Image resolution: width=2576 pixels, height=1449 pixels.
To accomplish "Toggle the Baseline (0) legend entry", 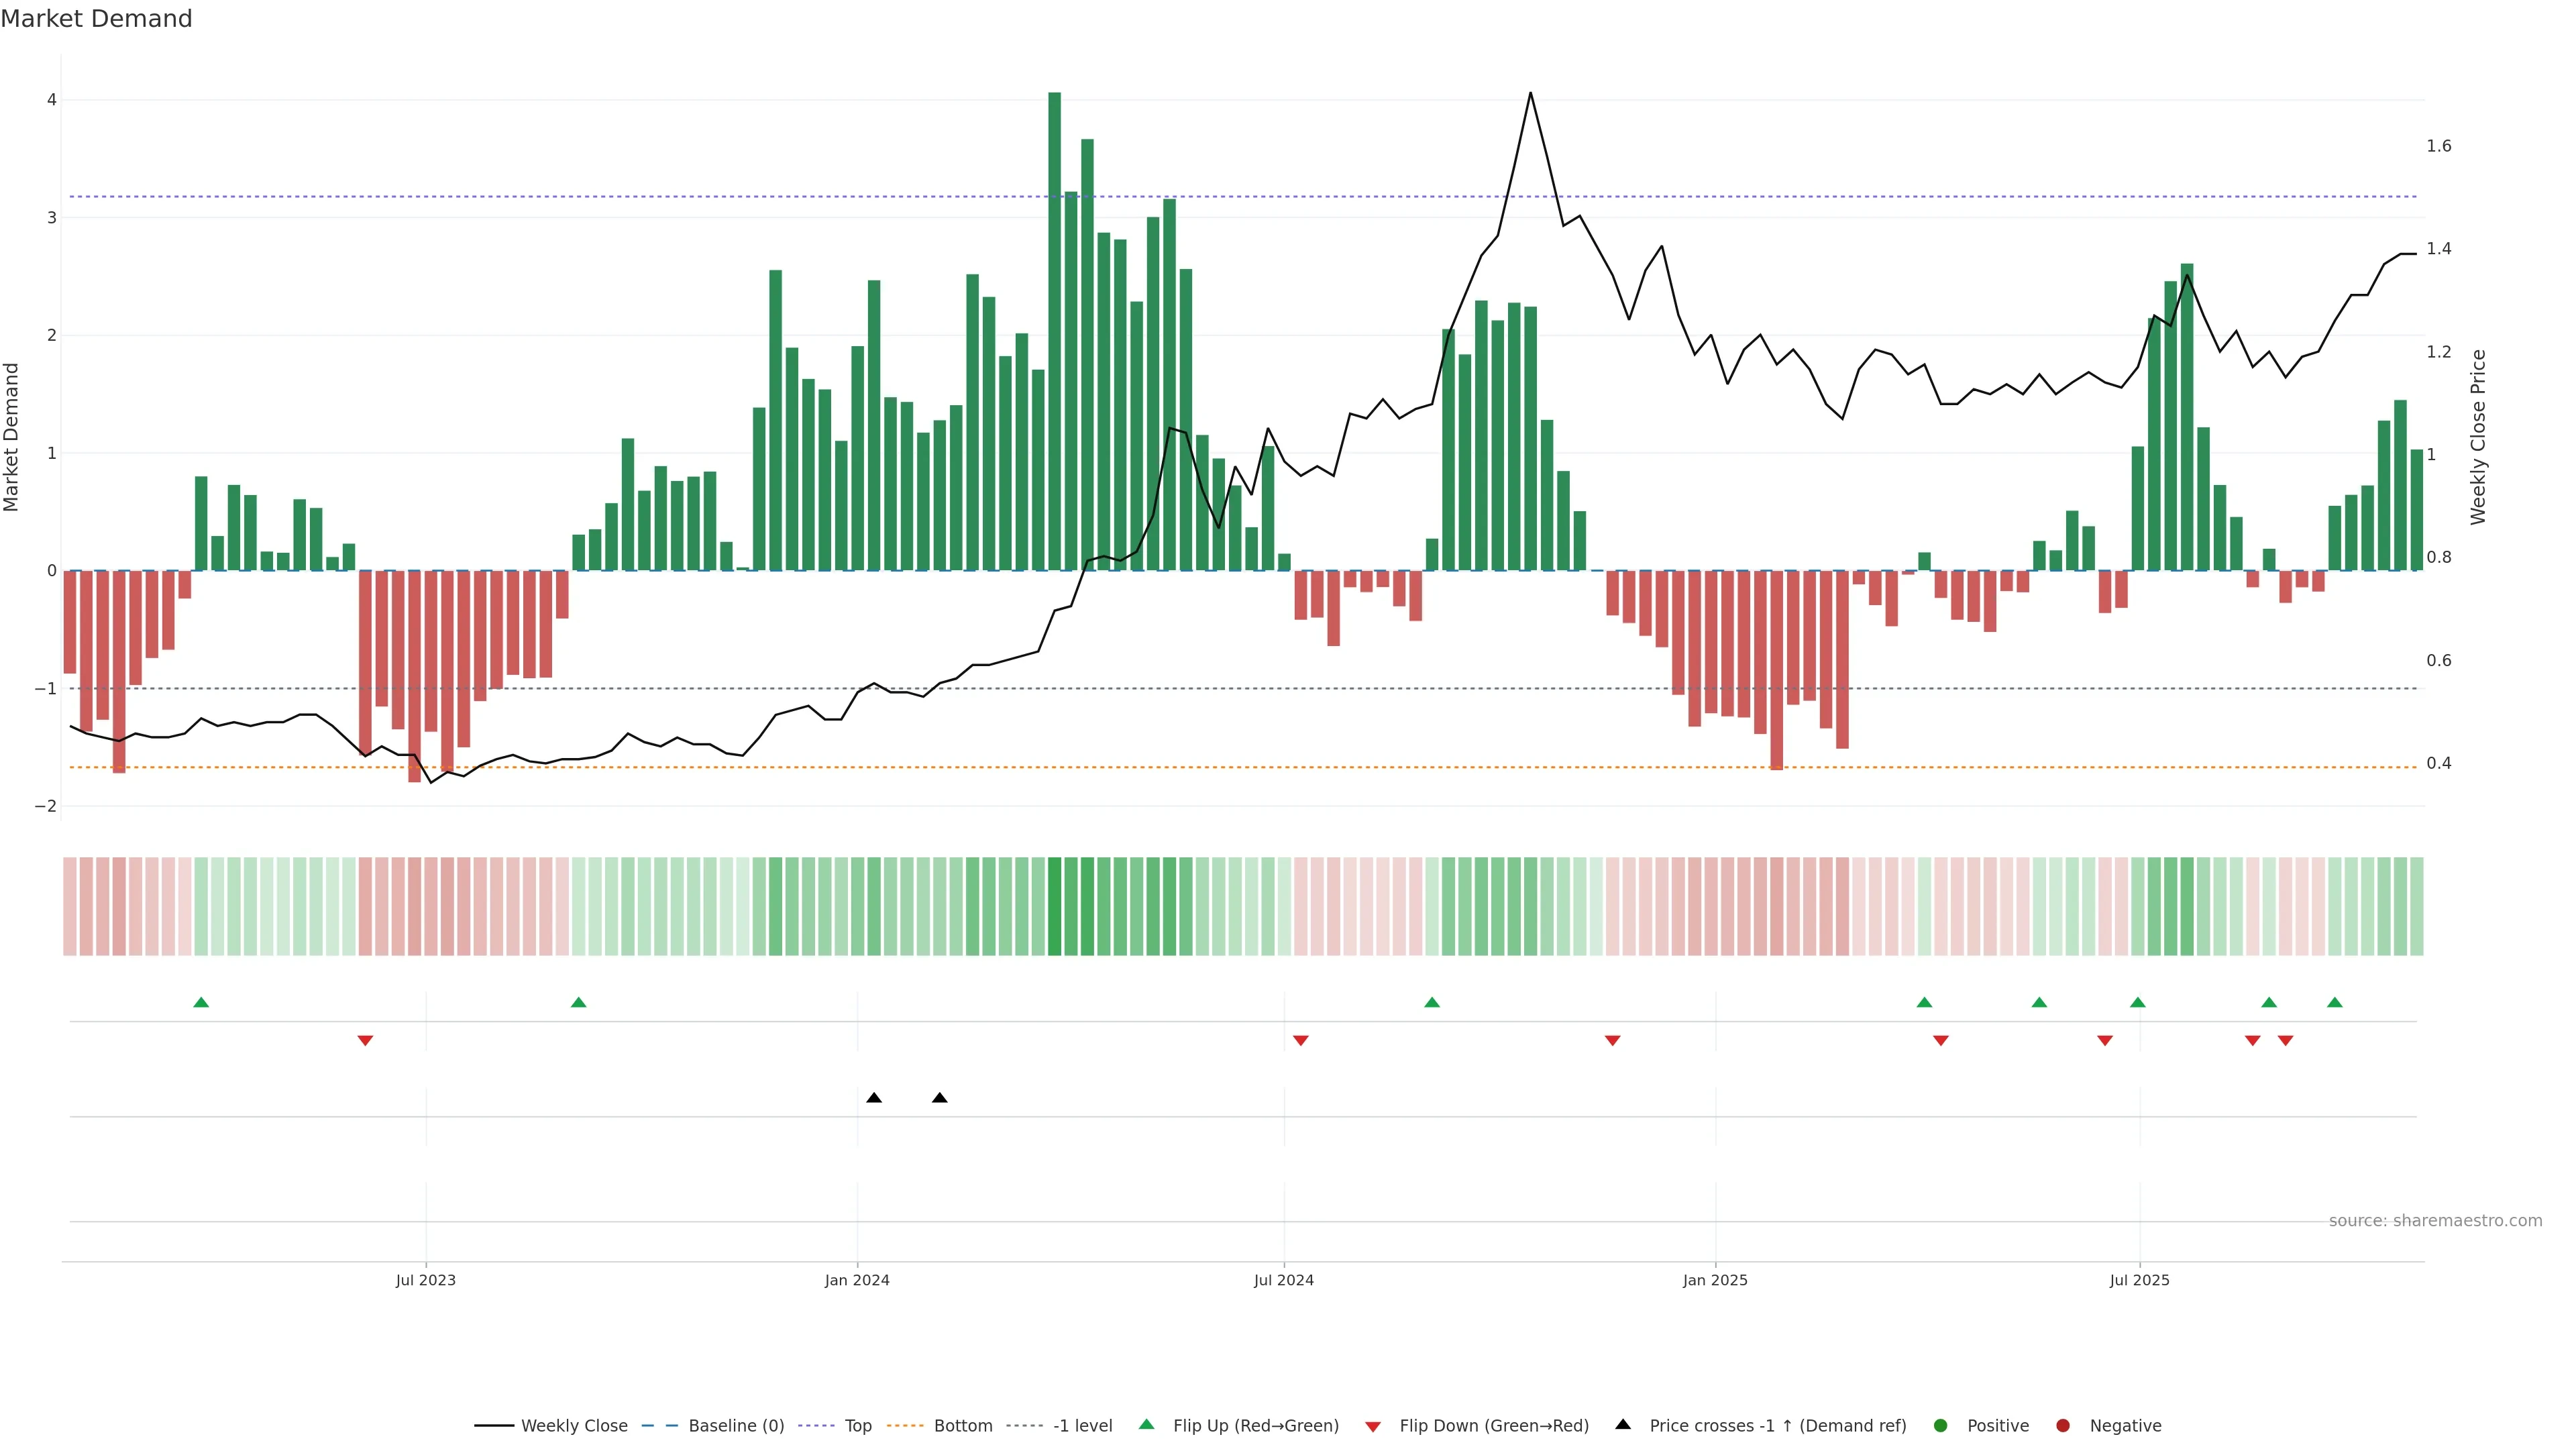I will coord(736,1426).
